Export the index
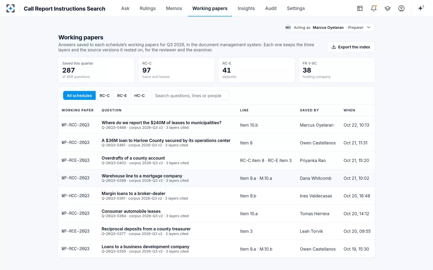 coord(351,47)
